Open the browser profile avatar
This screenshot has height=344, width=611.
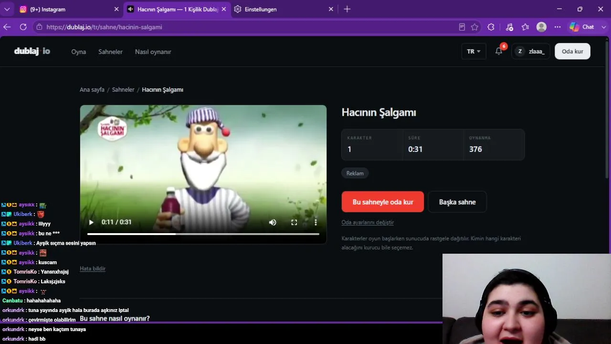click(x=541, y=27)
